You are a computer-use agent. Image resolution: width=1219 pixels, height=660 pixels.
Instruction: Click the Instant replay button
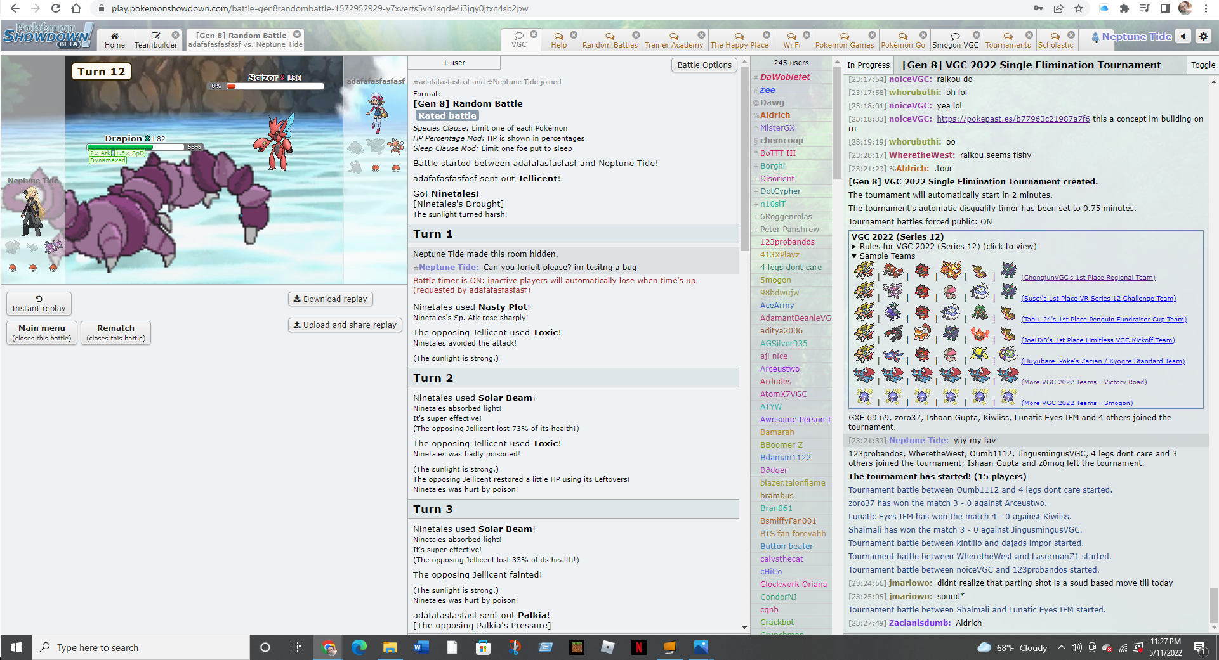click(x=39, y=304)
